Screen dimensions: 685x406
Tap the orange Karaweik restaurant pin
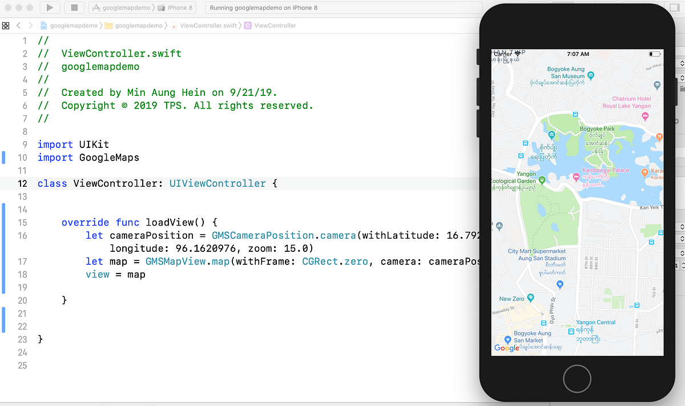(644, 172)
